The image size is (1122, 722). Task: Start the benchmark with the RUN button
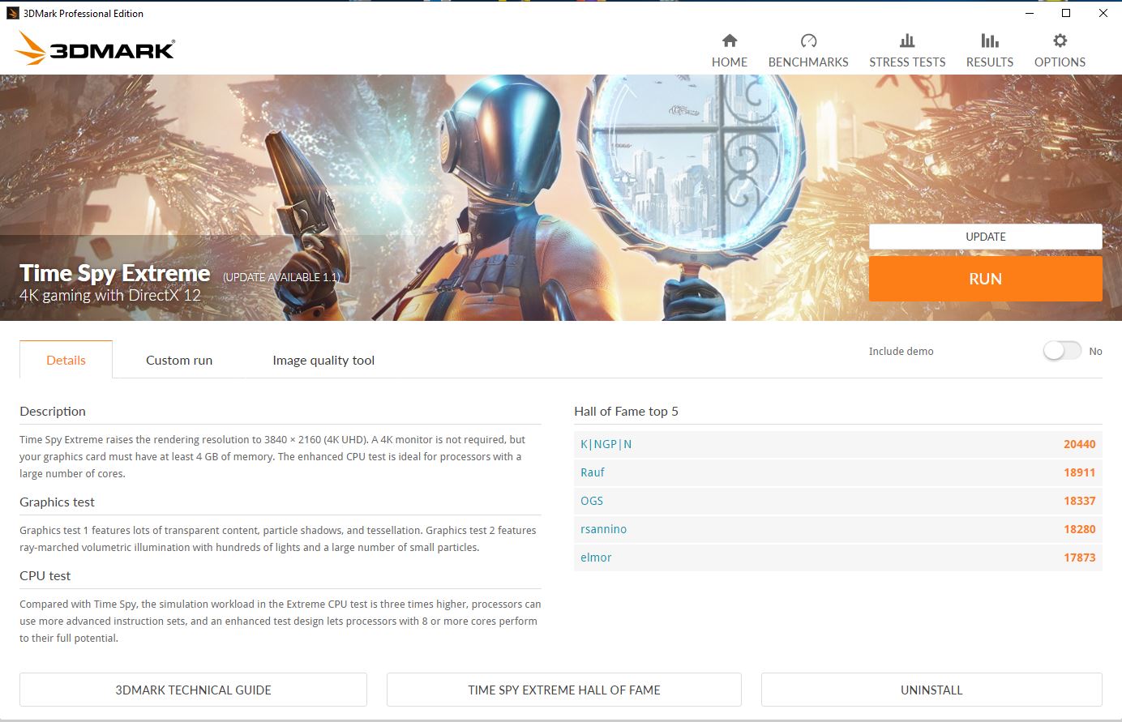(x=985, y=278)
